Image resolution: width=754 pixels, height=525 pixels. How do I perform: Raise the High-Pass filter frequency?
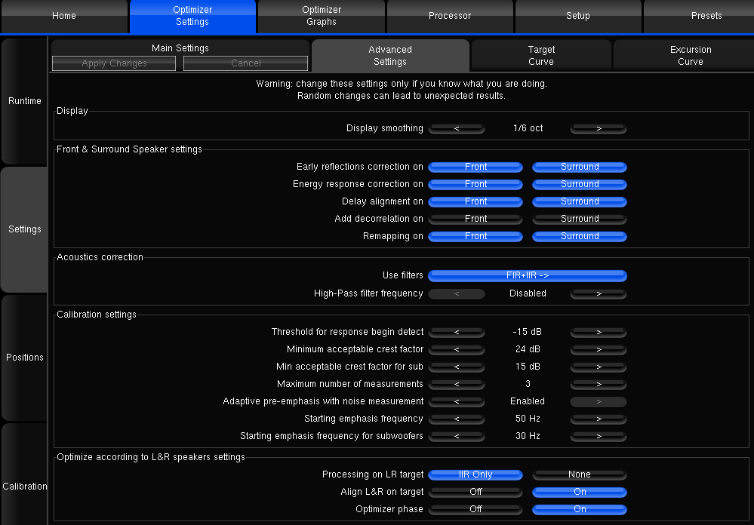[599, 294]
